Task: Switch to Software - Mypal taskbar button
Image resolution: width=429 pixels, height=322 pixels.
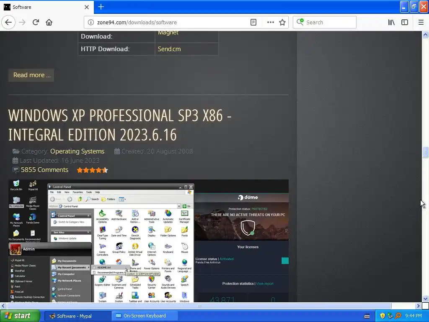Action: point(77,316)
